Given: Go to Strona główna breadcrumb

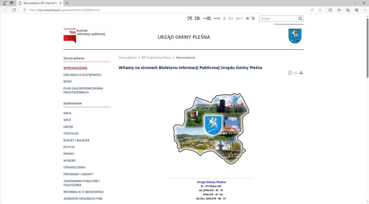Looking at the screenshot, I should [128, 57].
